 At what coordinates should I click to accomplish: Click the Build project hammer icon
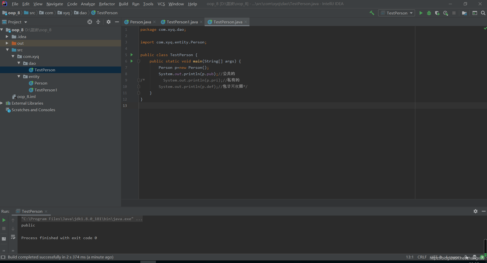pyautogui.click(x=372, y=13)
